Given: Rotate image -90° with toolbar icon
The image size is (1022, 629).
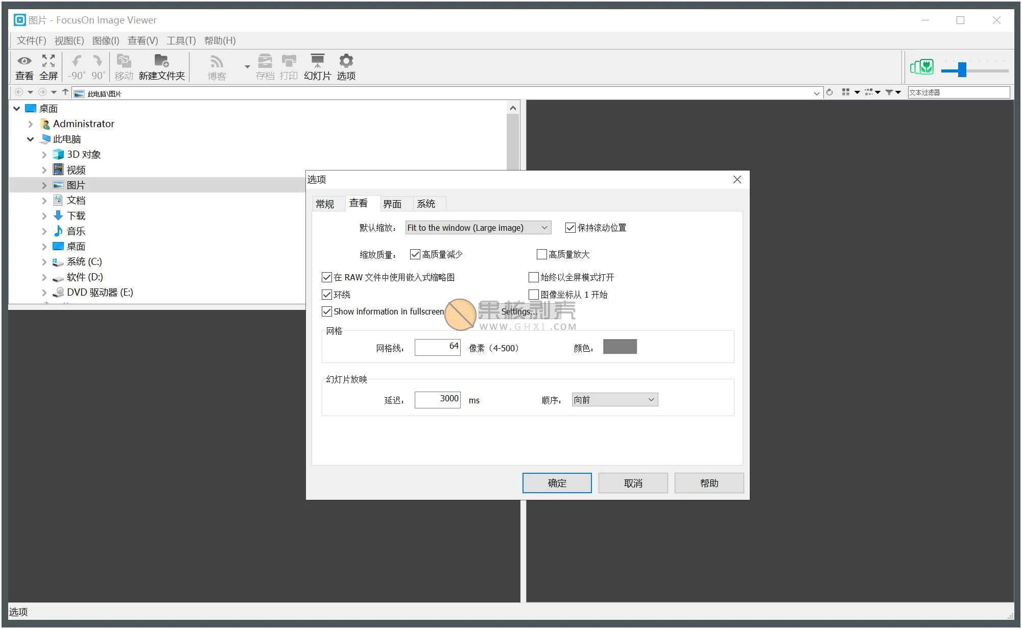Looking at the screenshot, I should pos(76,67).
